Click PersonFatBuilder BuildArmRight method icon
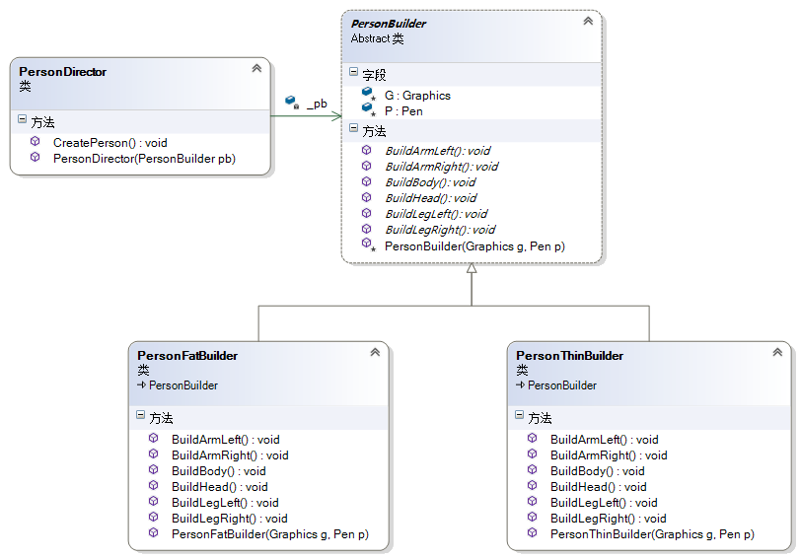 pyautogui.click(x=153, y=454)
